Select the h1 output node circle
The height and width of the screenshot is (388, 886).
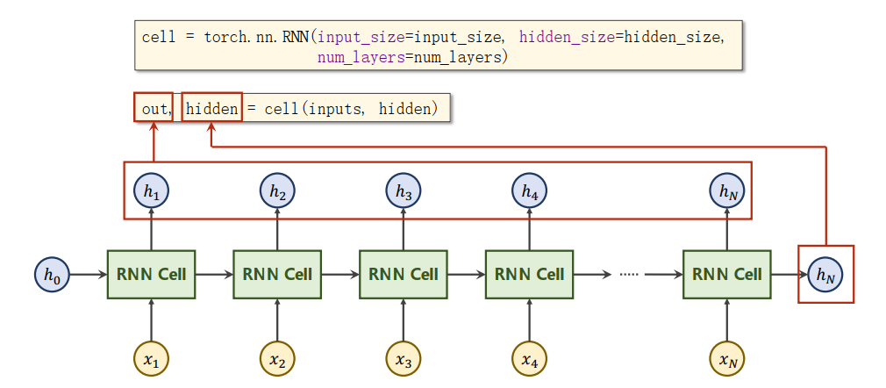pyautogui.click(x=152, y=190)
